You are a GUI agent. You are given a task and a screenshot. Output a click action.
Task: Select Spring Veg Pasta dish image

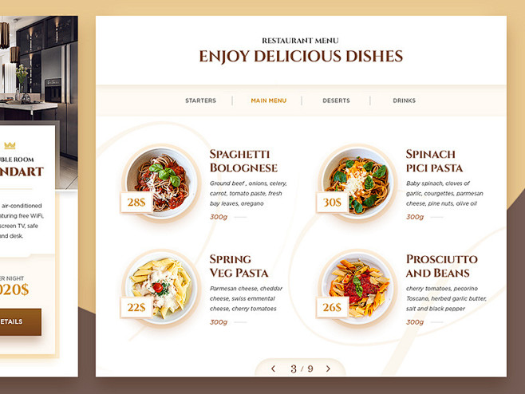tap(161, 288)
